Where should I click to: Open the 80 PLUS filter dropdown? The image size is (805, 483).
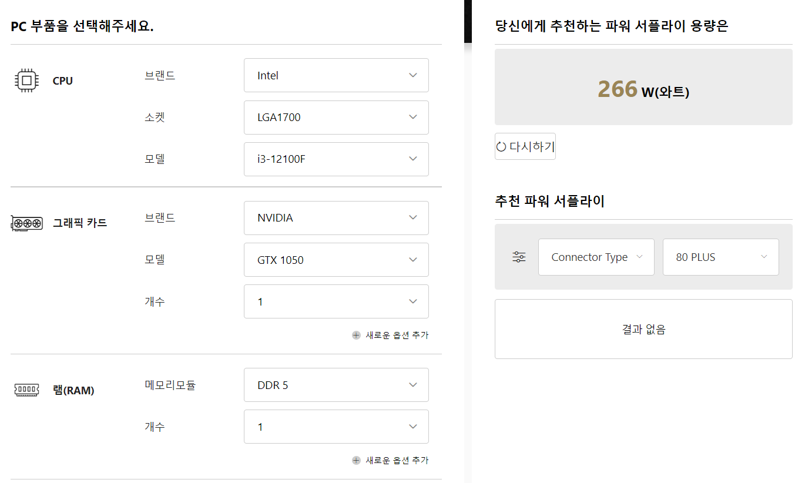coord(721,257)
